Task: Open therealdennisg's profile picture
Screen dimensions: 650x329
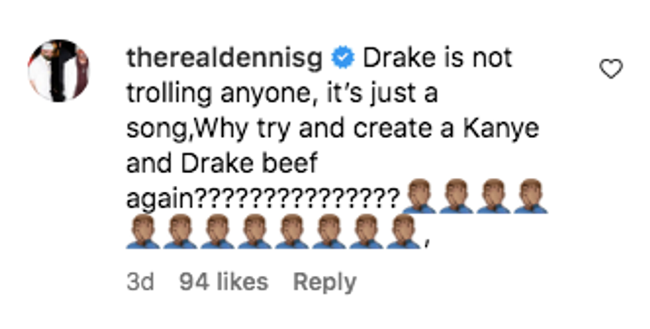Action: click(x=58, y=70)
